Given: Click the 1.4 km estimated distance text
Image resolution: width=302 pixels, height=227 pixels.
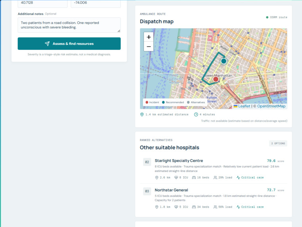Looking at the screenshot, I should click(x=167, y=114).
